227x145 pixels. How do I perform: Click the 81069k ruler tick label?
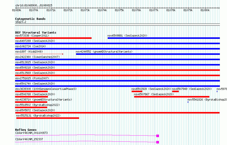17,10
